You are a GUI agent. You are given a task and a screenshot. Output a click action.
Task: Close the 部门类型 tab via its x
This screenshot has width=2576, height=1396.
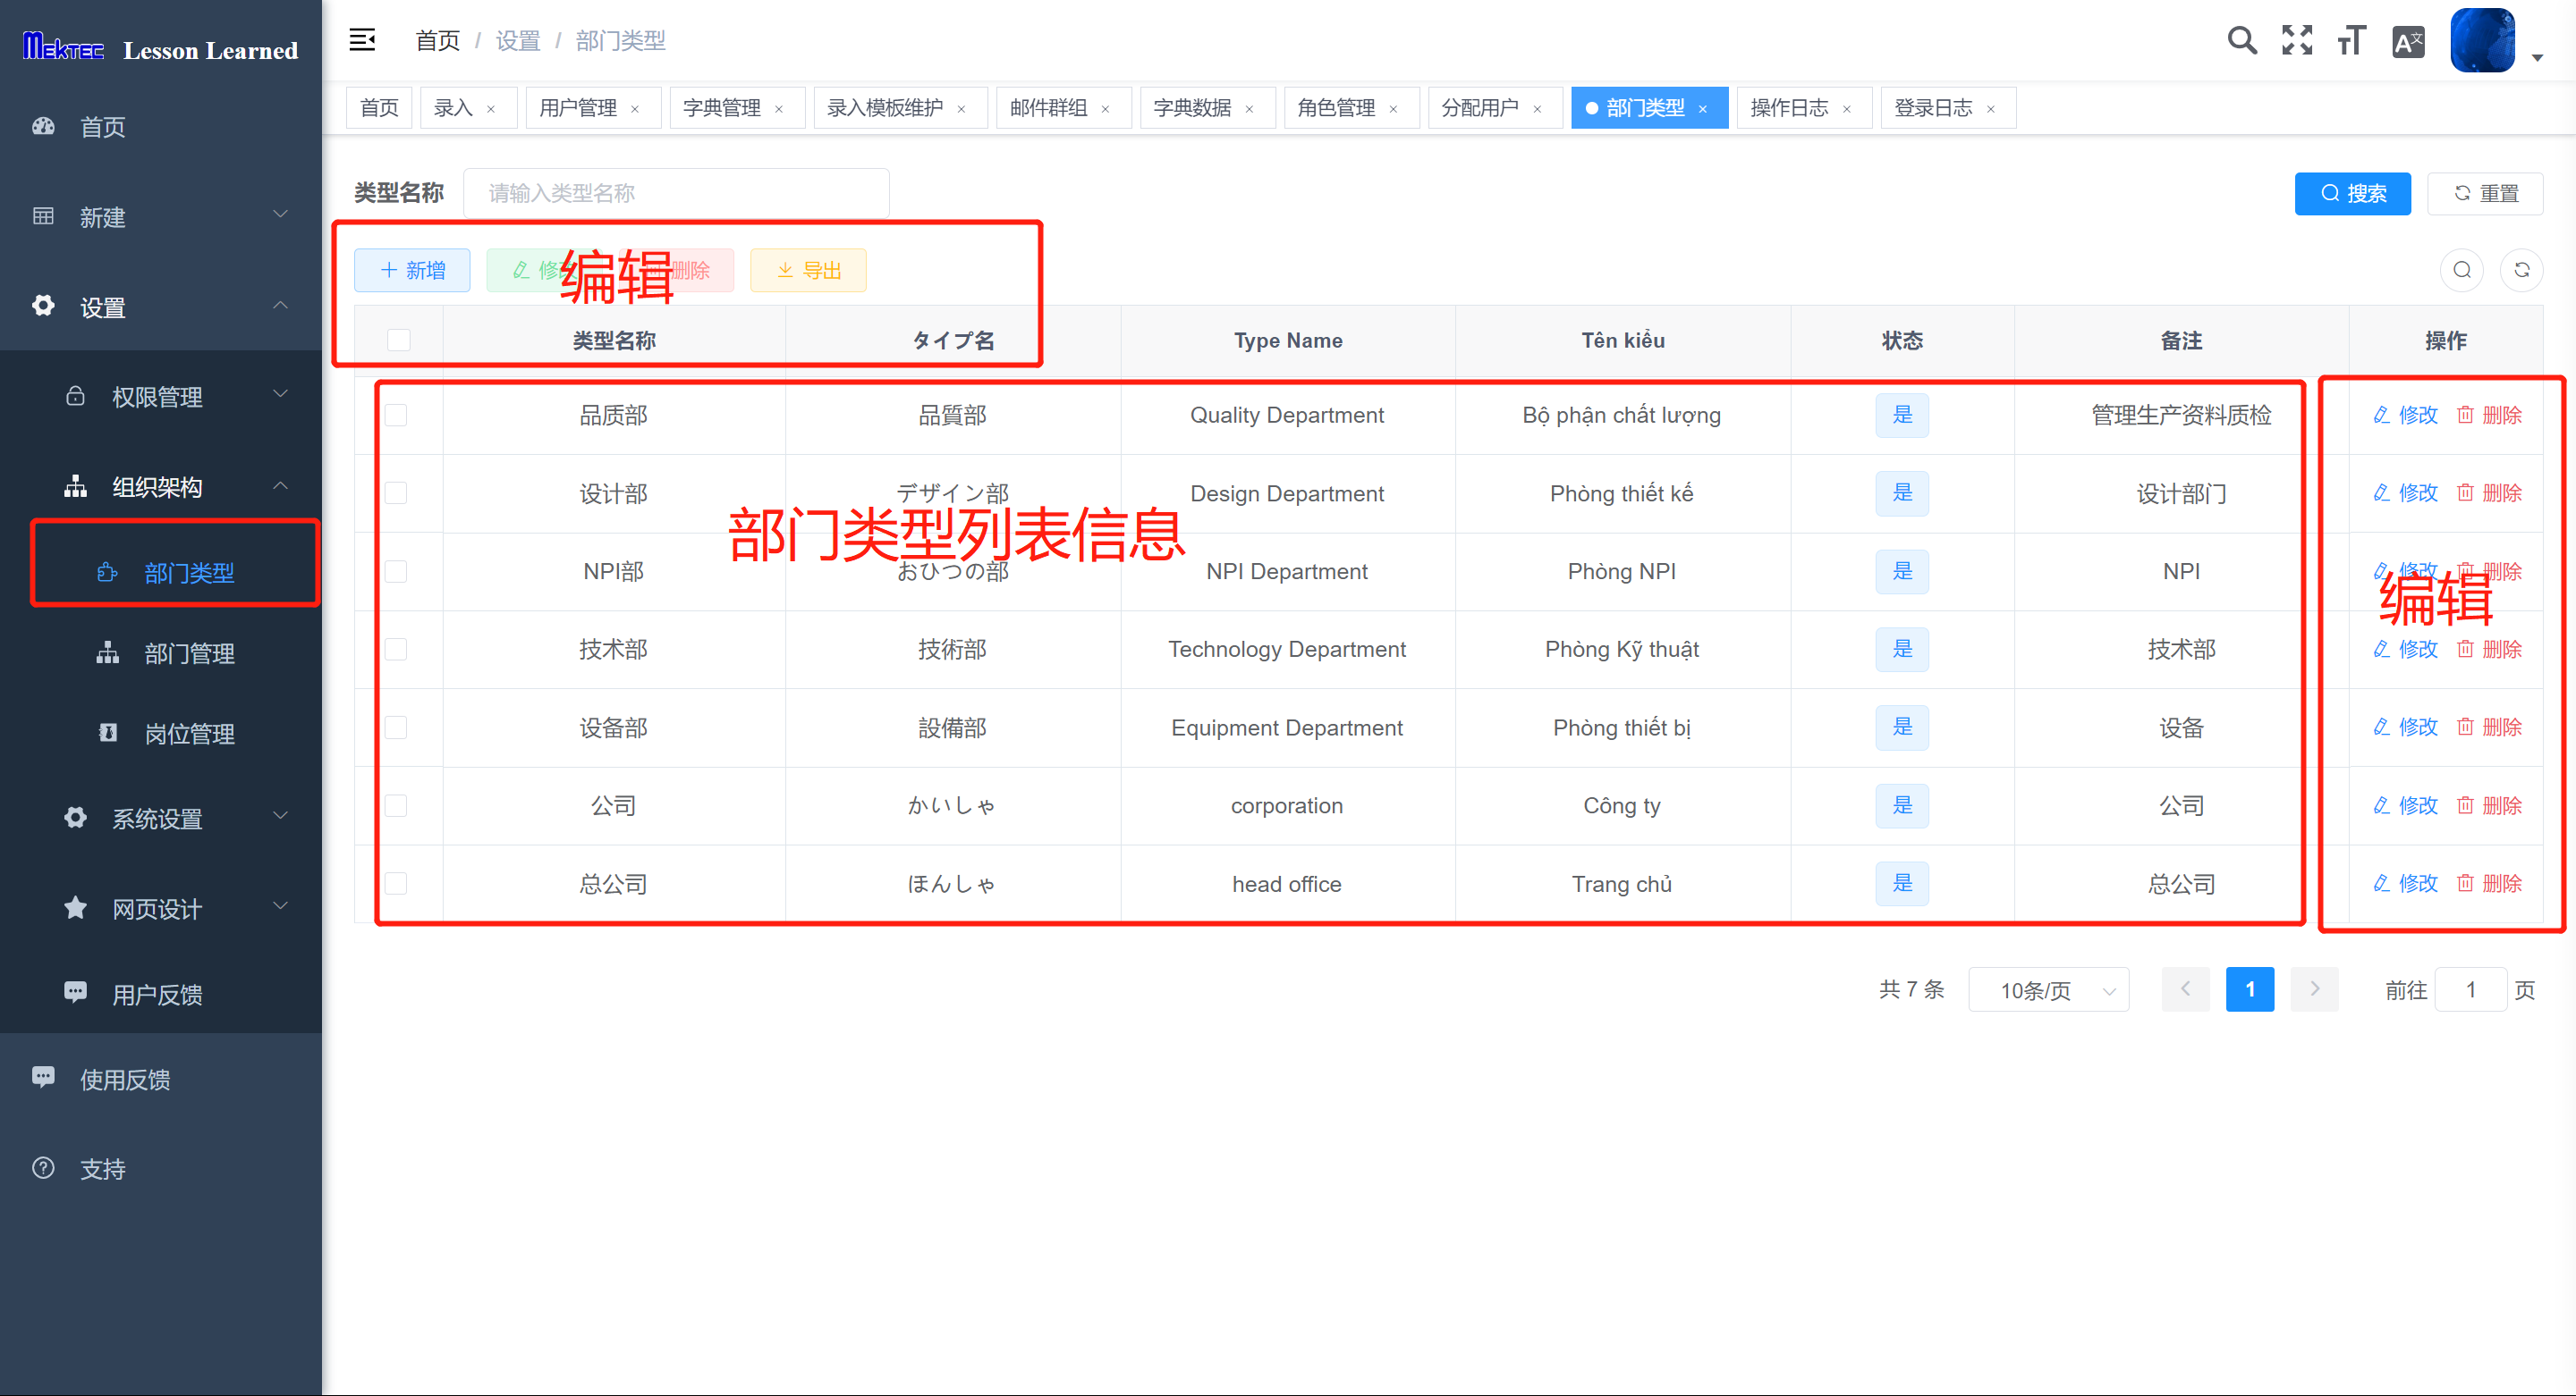click(x=1703, y=109)
